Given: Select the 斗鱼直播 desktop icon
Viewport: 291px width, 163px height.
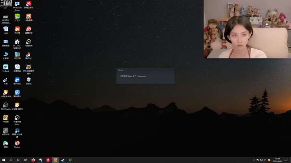Looking at the screenshot, I should (x=29, y=17).
